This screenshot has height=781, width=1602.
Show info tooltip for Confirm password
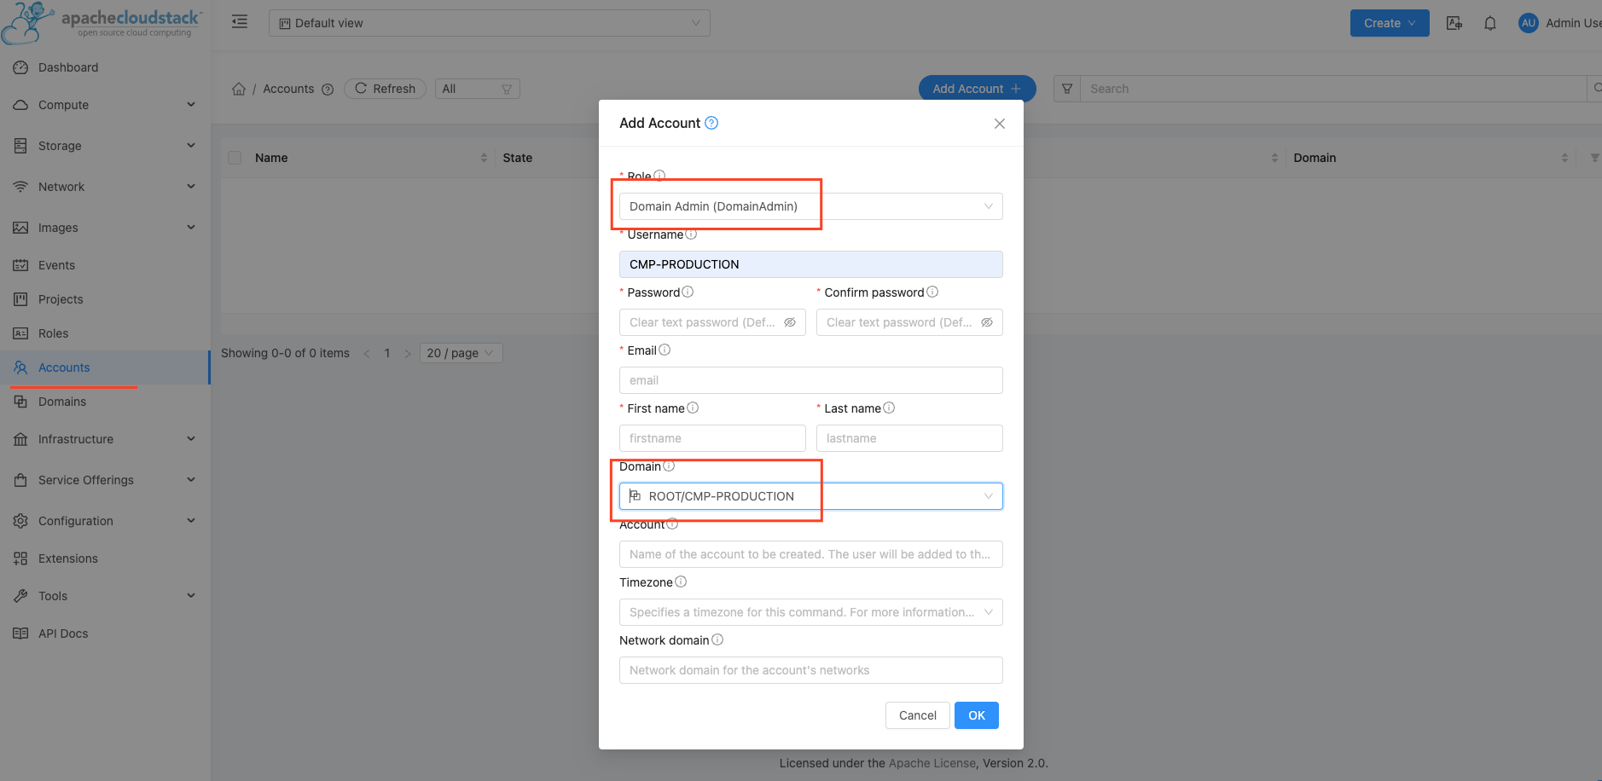[932, 292]
